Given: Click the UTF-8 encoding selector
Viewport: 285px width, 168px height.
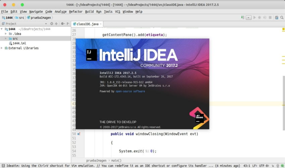Looking at the screenshot, I should click(264, 166).
